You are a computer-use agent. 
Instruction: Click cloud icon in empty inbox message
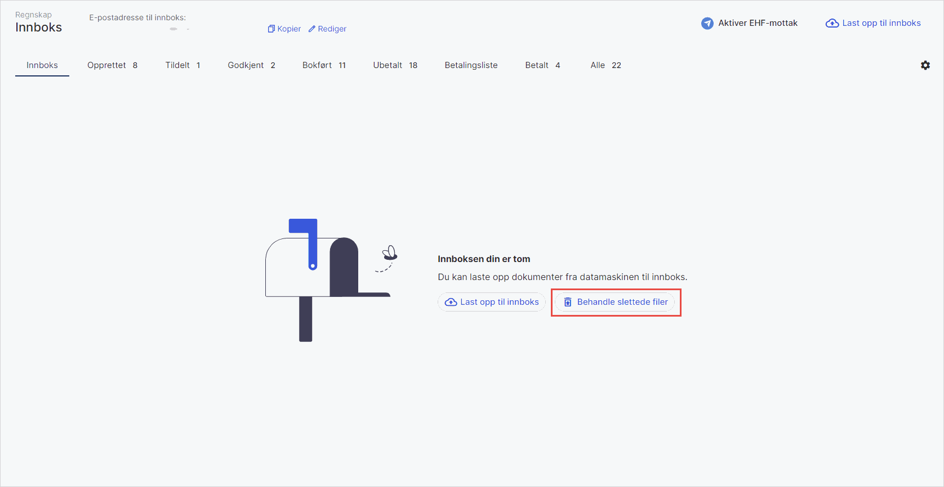point(451,302)
